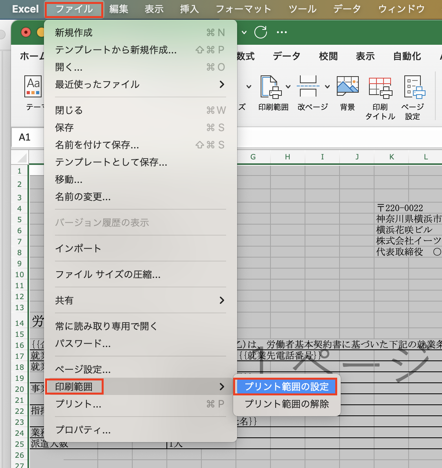This screenshot has height=468, width=442.
Task: Expand the Recent Files (最近使ったファイル) submenu
Action: click(222, 84)
